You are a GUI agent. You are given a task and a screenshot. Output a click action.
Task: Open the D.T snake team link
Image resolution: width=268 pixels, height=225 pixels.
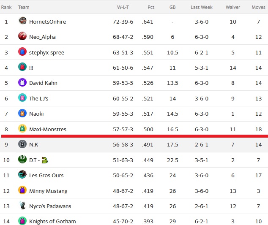coord(38,160)
